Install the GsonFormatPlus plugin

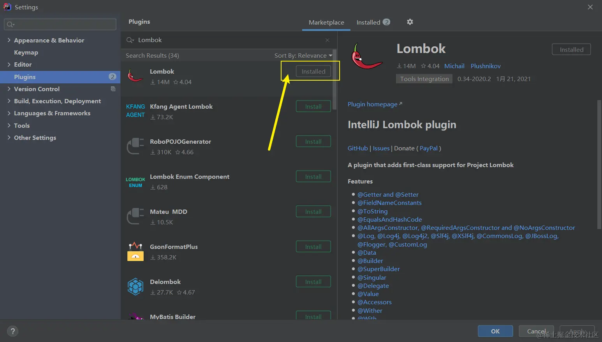pyautogui.click(x=313, y=247)
